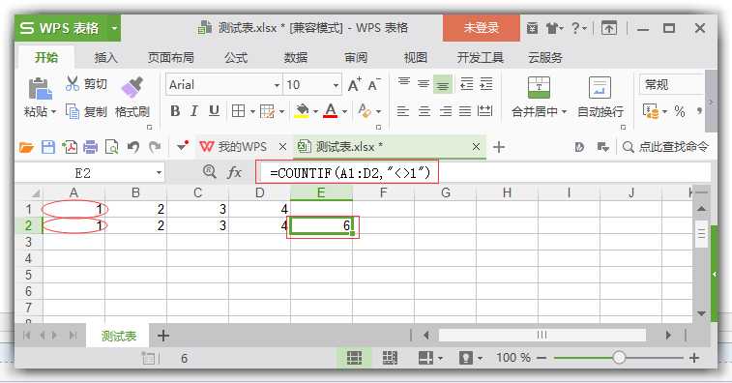Click the auto wrap text icon
732x383 pixels.
click(600, 87)
